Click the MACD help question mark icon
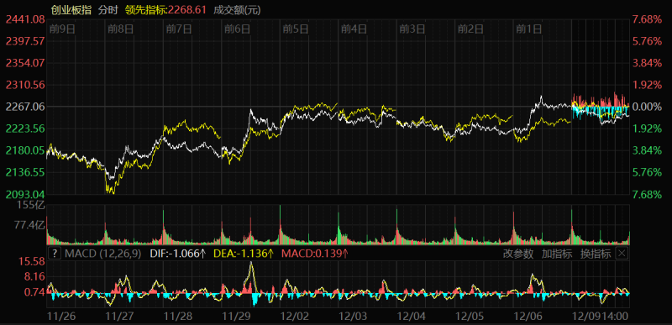672x325 pixels. (55, 254)
